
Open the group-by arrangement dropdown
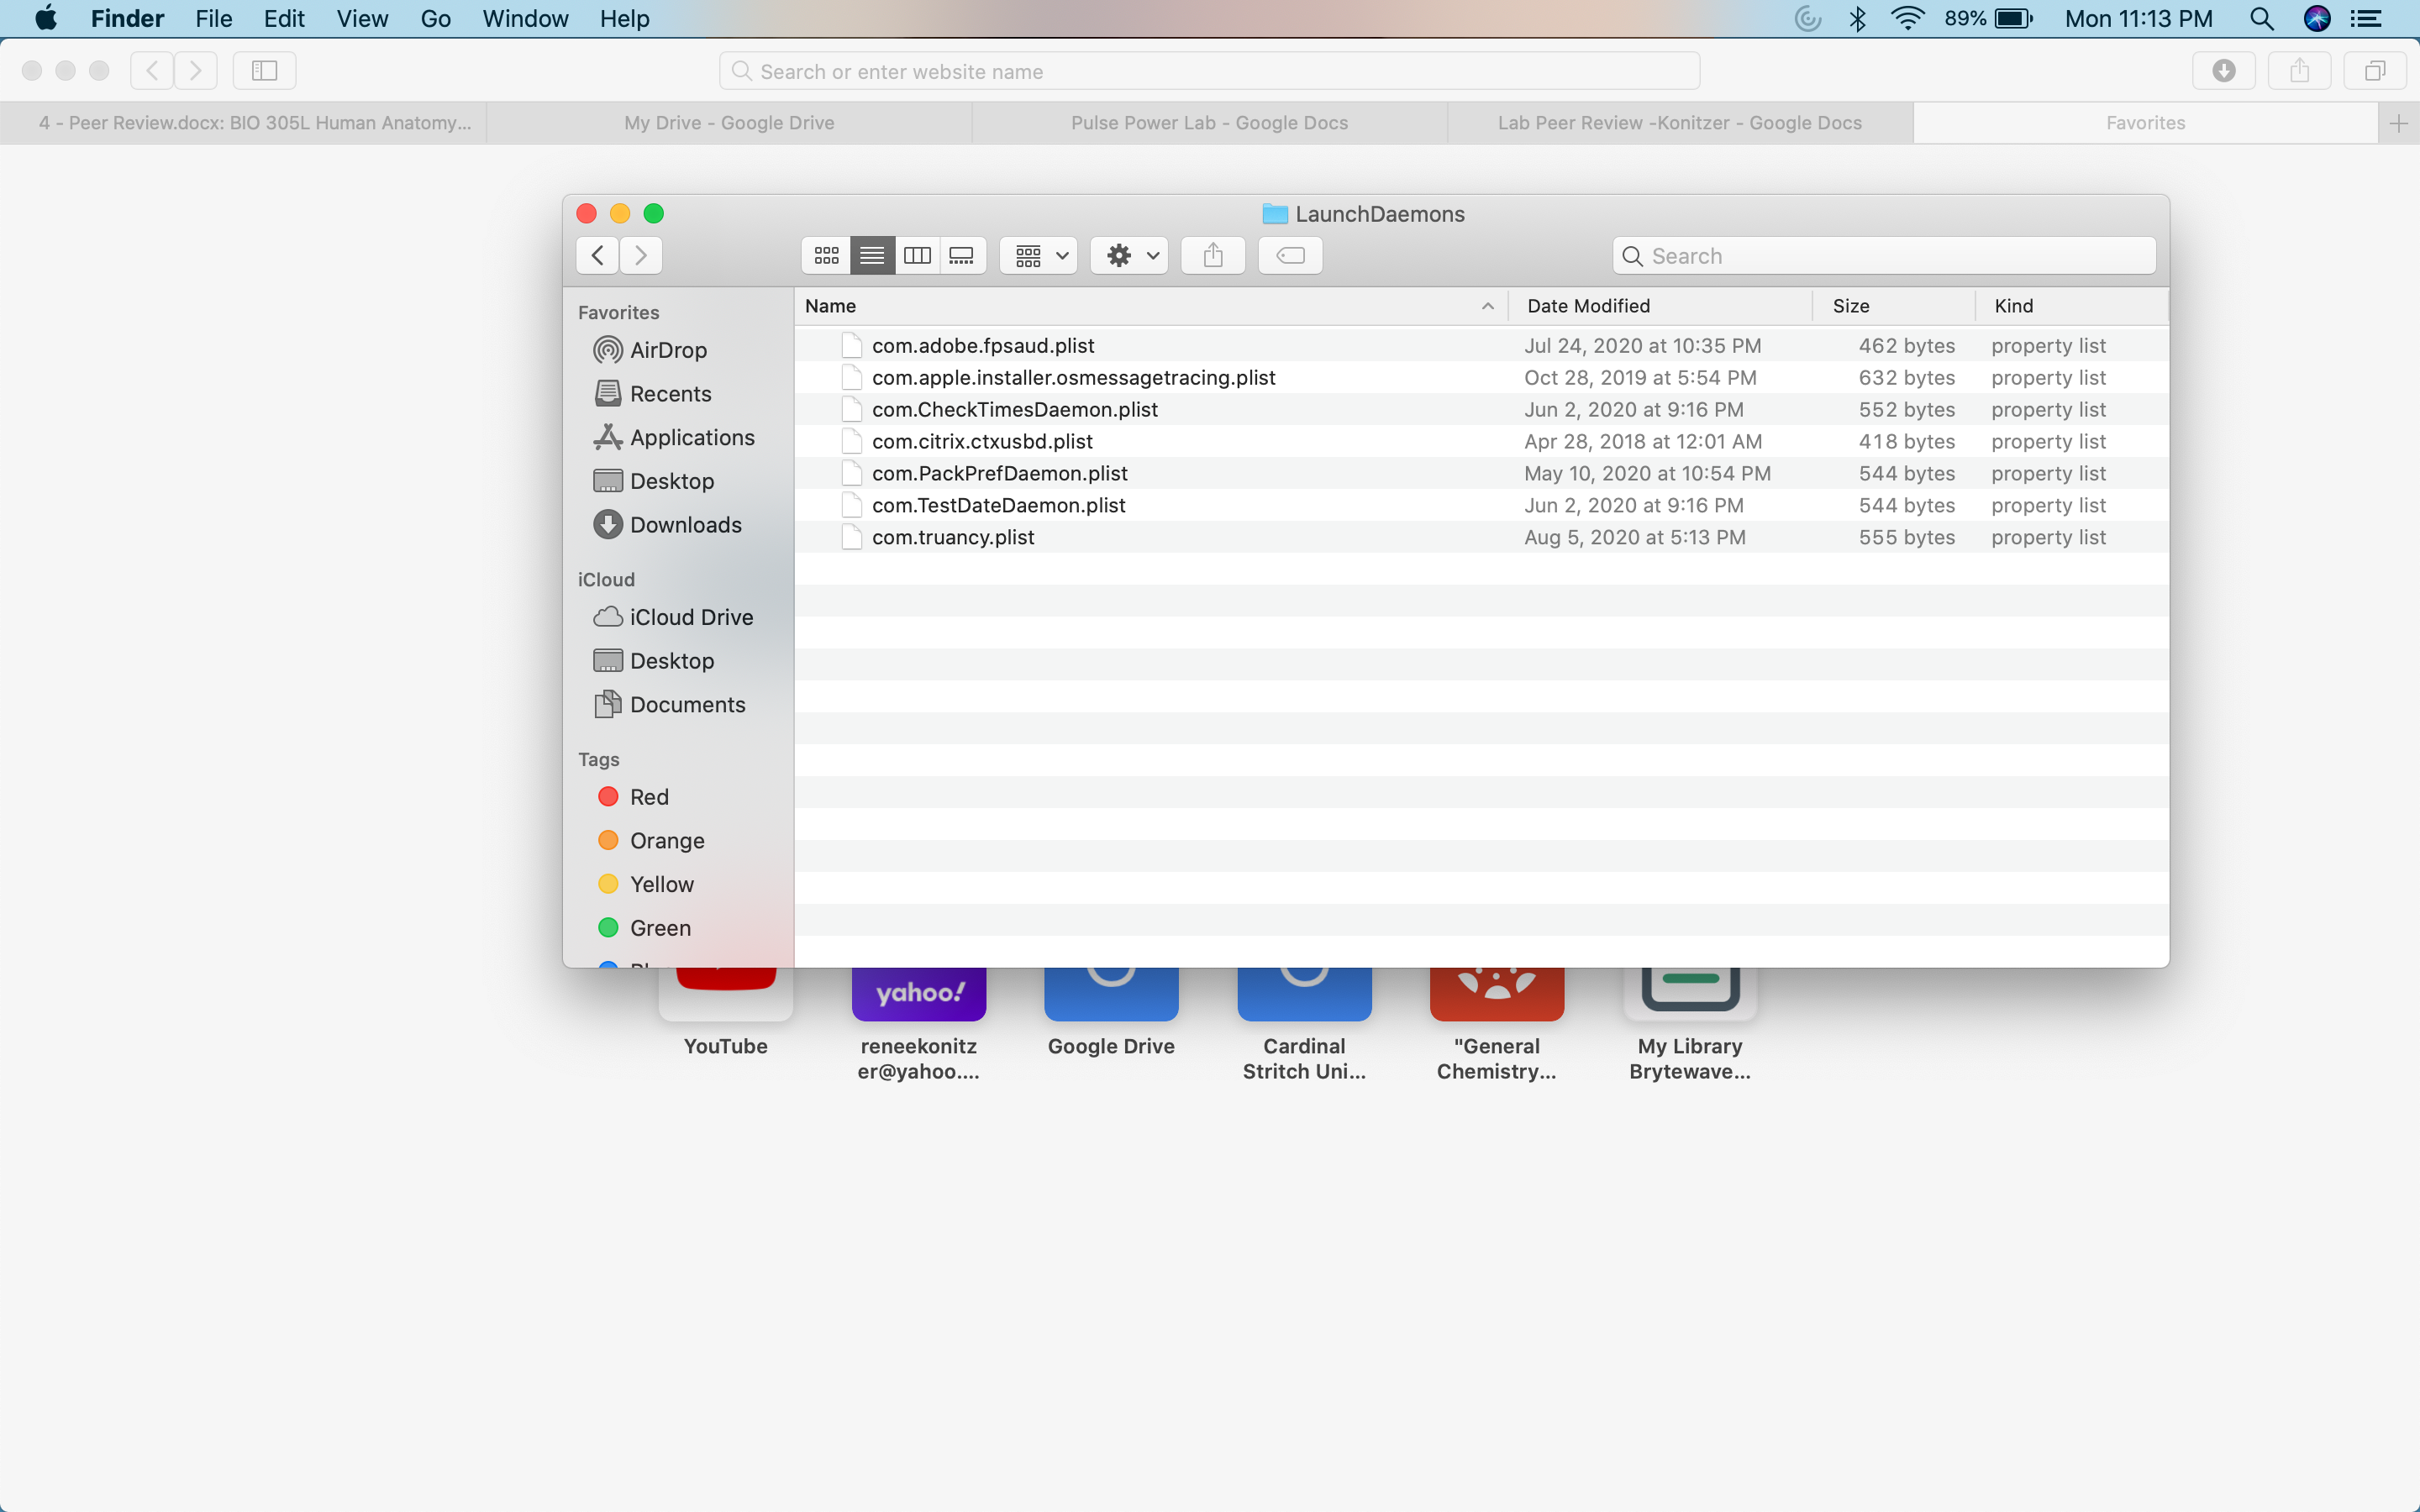coord(1039,256)
